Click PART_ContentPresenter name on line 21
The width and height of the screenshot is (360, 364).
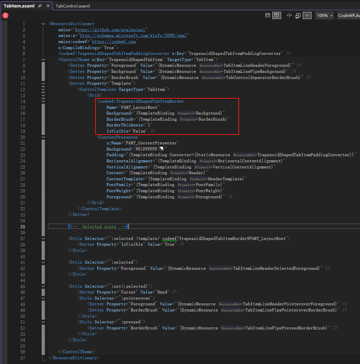(151, 143)
